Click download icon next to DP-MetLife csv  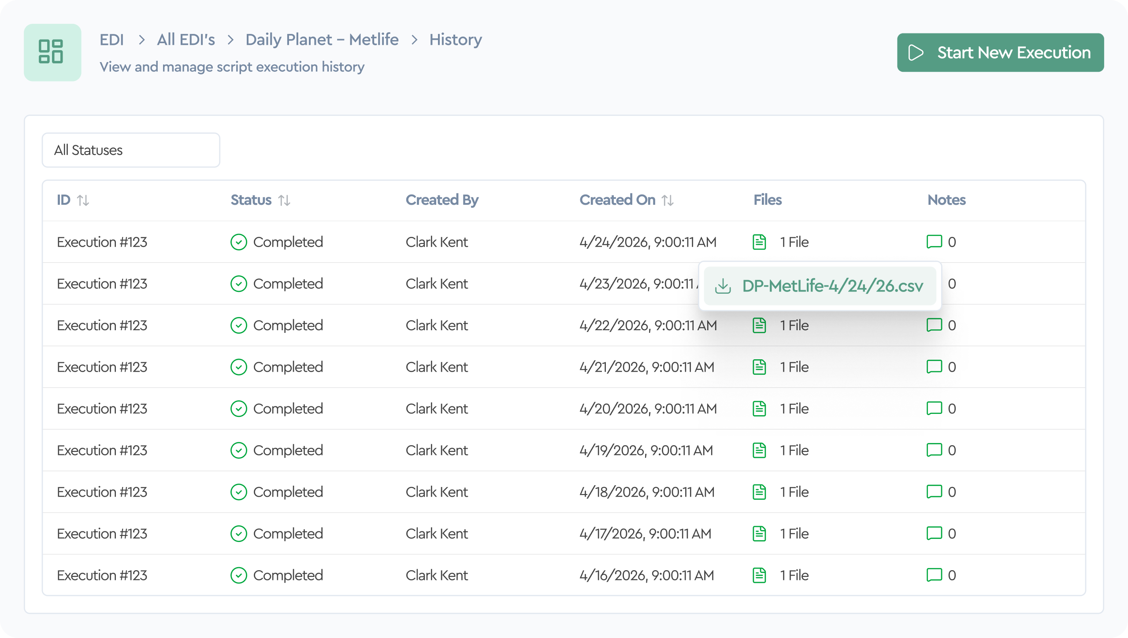tap(723, 286)
